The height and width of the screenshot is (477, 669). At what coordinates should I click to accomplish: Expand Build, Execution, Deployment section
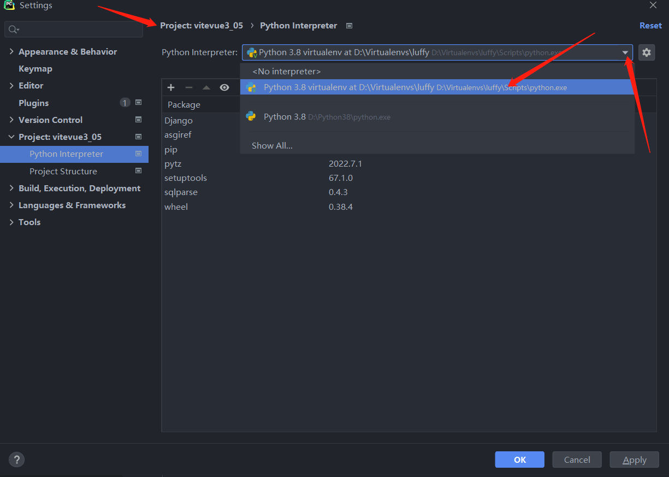(x=11, y=188)
